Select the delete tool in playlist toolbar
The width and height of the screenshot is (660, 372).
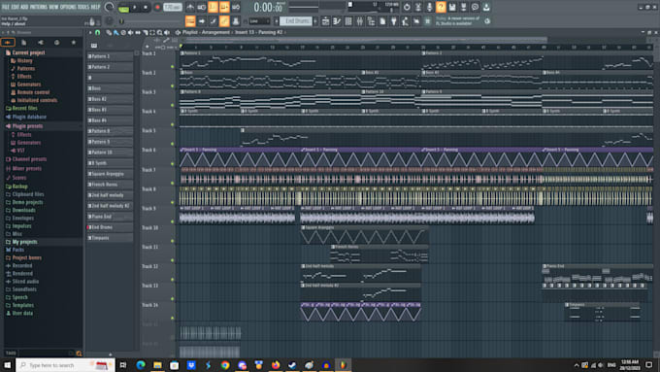tap(123, 32)
